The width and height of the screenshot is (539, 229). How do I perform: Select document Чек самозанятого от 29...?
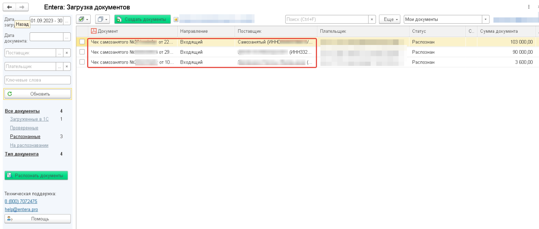[x=133, y=52]
